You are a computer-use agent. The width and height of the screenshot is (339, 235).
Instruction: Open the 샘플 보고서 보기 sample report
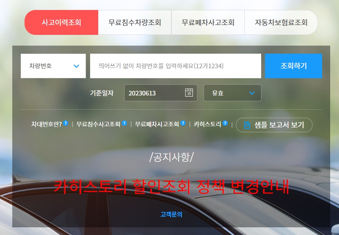pyautogui.click(x=274, y=125)
